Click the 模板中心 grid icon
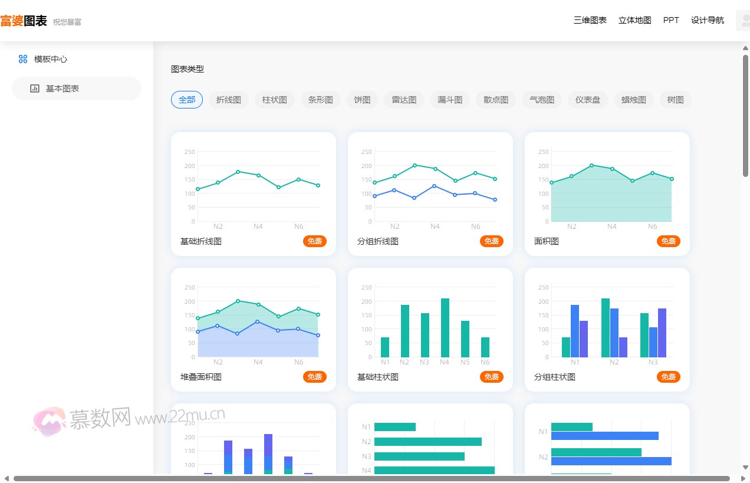 (23, 59)
